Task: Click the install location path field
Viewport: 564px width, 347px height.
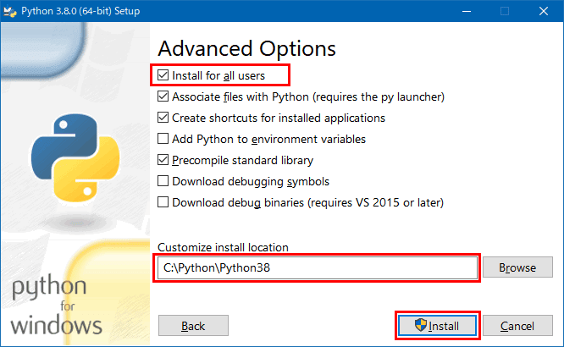Action: pyautogui.click(x=318, y=267)
